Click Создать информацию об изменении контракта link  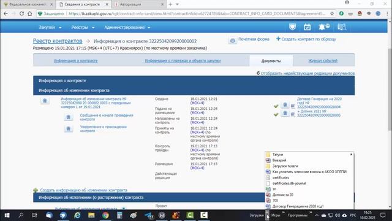coord(83,190)
